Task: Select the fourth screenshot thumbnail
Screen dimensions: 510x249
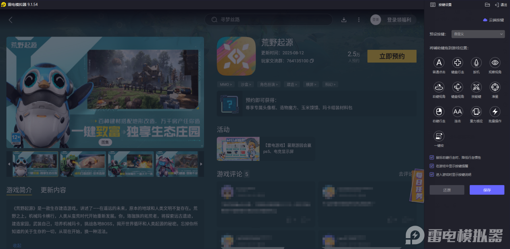Action: point(177,164)
